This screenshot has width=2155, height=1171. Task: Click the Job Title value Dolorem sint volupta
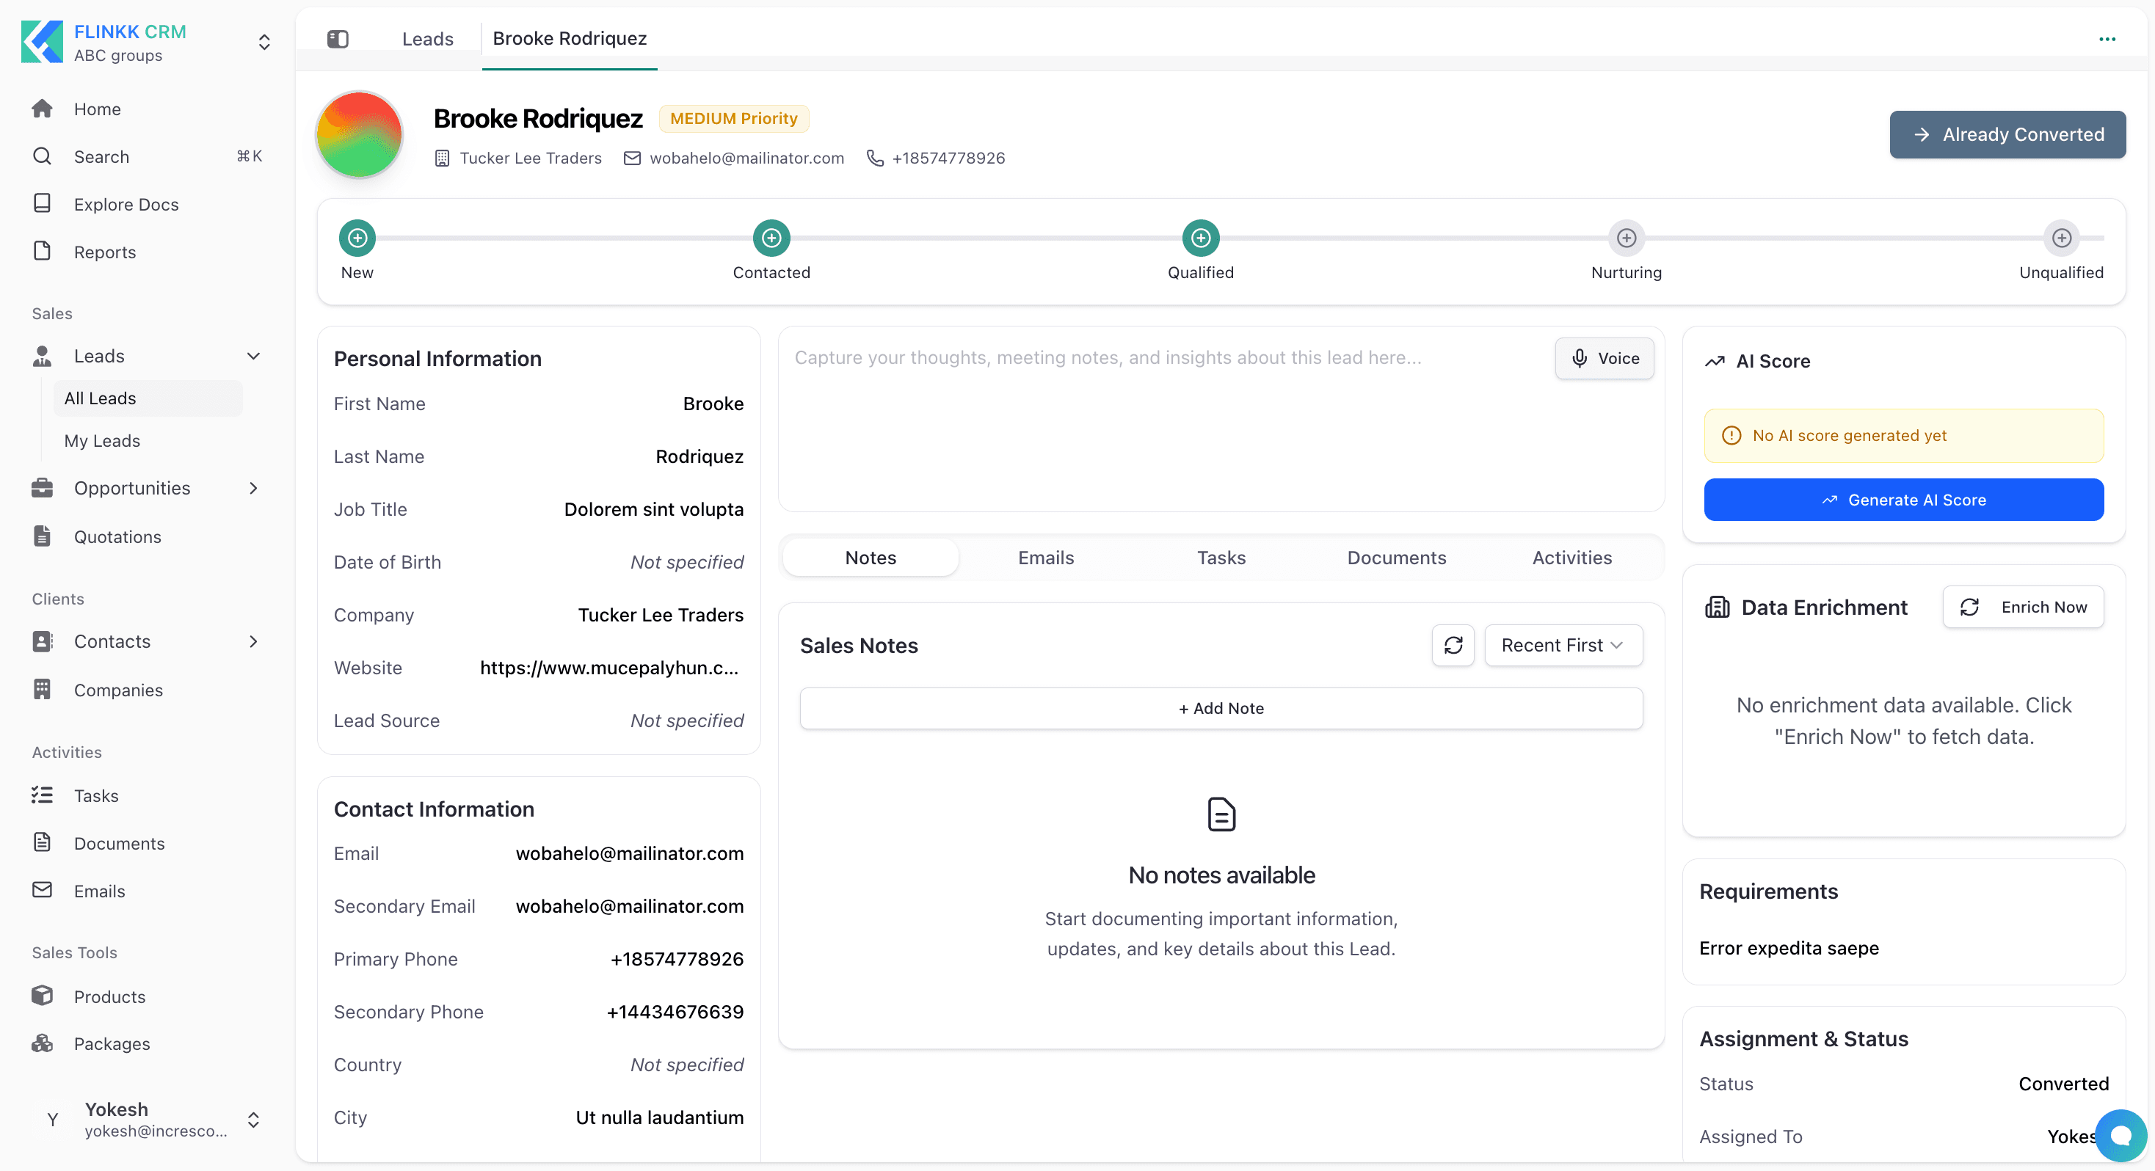pyautogui.click(x=653, y=509)
